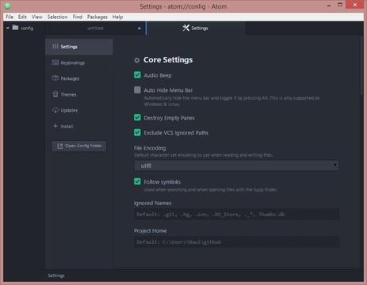Click the paint bucket icon beside Themes

click(x=55, y=94)
